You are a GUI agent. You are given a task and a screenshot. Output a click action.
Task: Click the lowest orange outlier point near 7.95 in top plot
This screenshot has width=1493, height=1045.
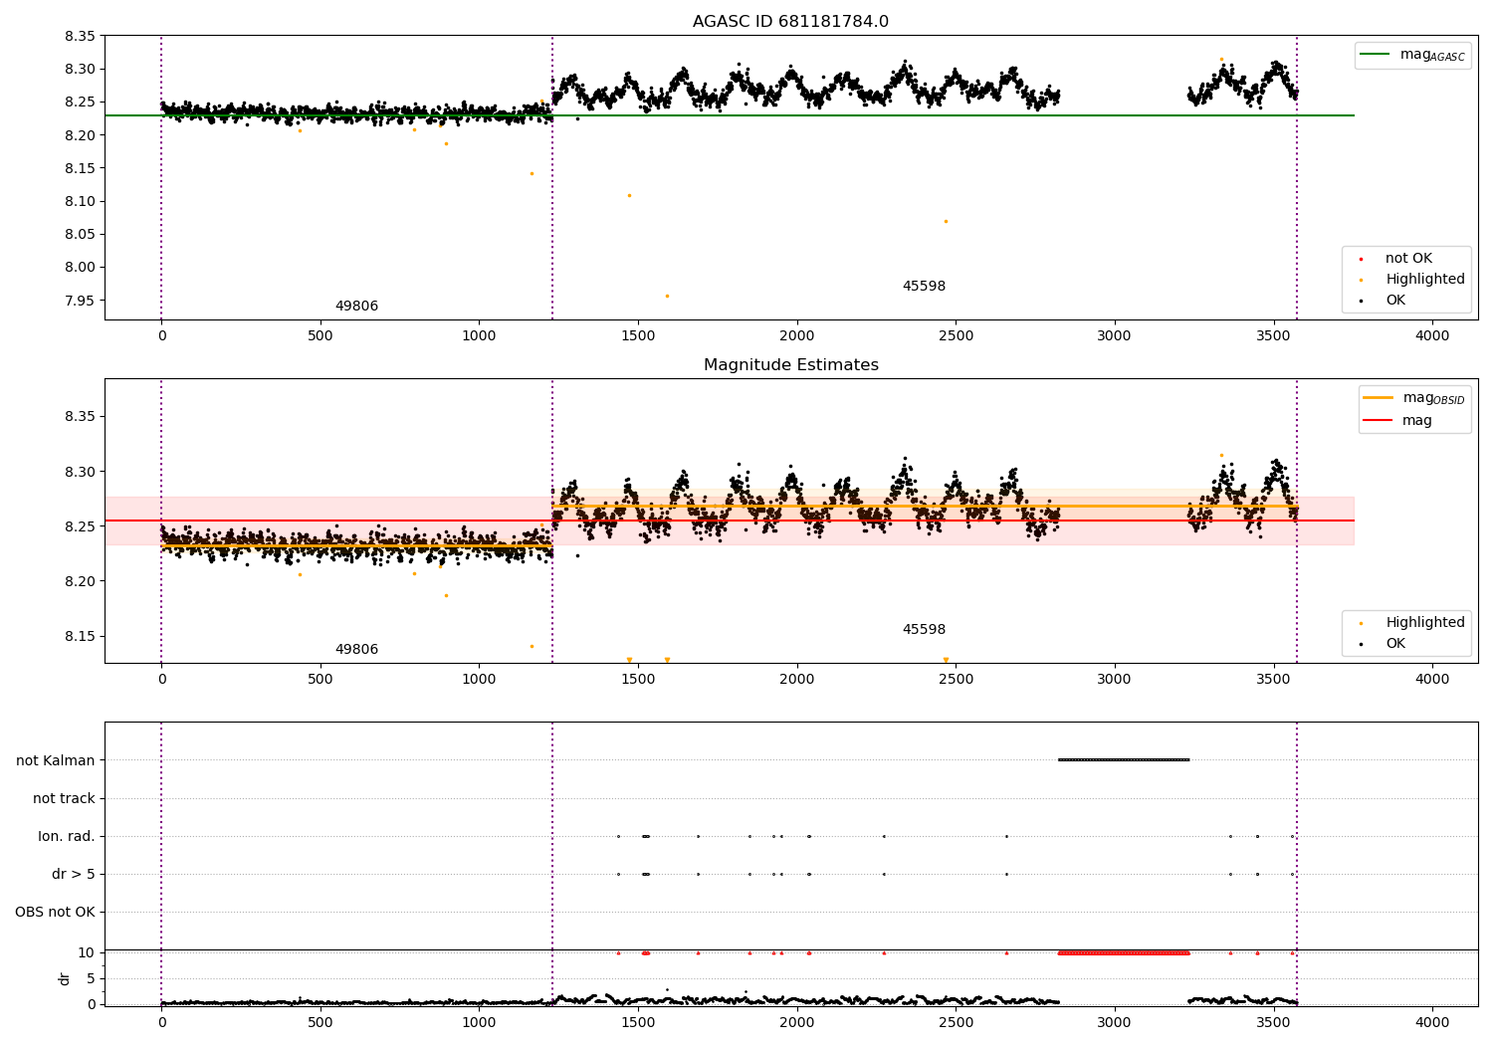click(667, 296)
